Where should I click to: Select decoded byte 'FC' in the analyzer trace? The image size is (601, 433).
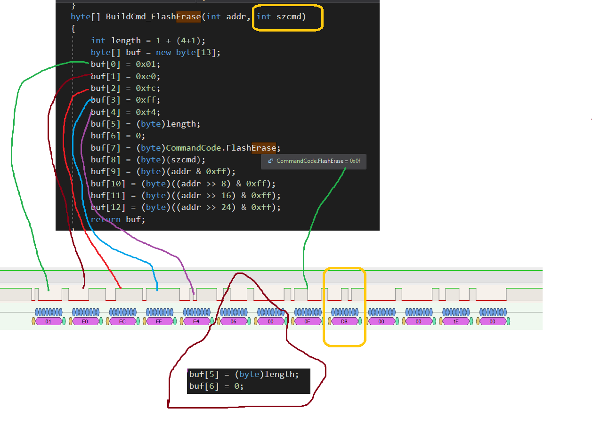click(122, 321)
